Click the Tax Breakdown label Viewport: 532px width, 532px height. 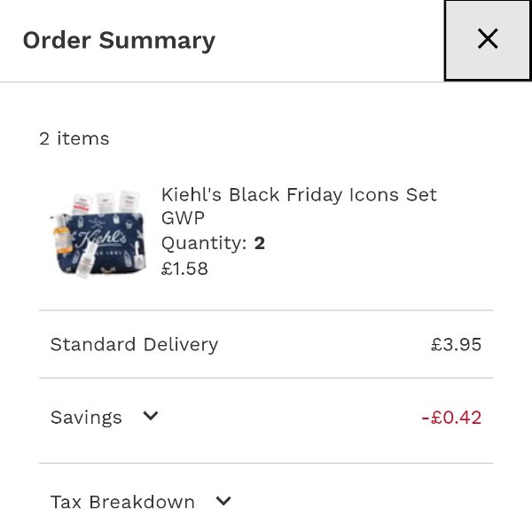[122, 502]
